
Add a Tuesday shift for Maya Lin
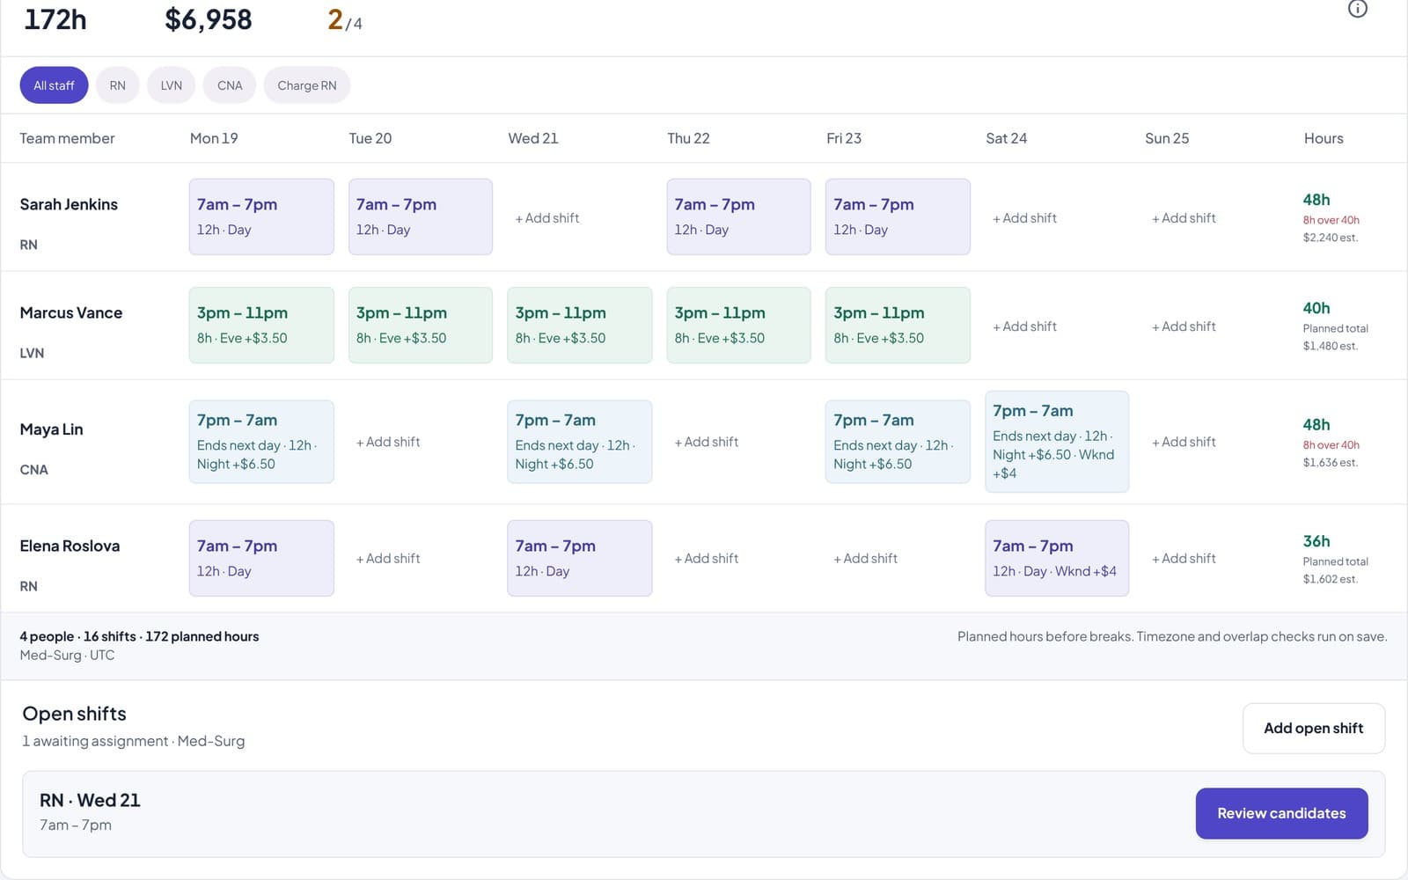coord(388,442)
